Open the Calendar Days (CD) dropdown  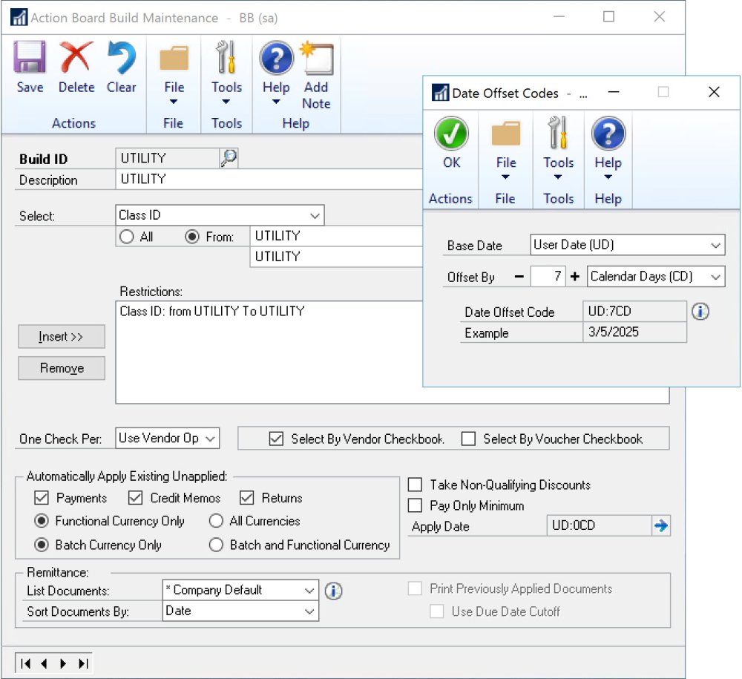(715, 277)
